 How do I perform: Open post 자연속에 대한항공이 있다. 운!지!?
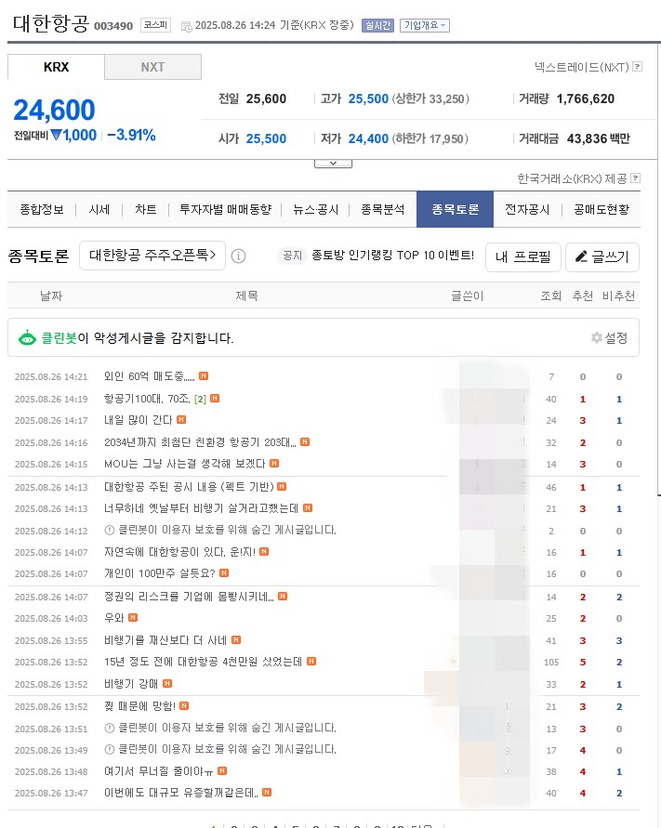point(179,552)
